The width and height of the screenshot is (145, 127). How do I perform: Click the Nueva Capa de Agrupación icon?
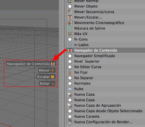[x=70, y=106]
